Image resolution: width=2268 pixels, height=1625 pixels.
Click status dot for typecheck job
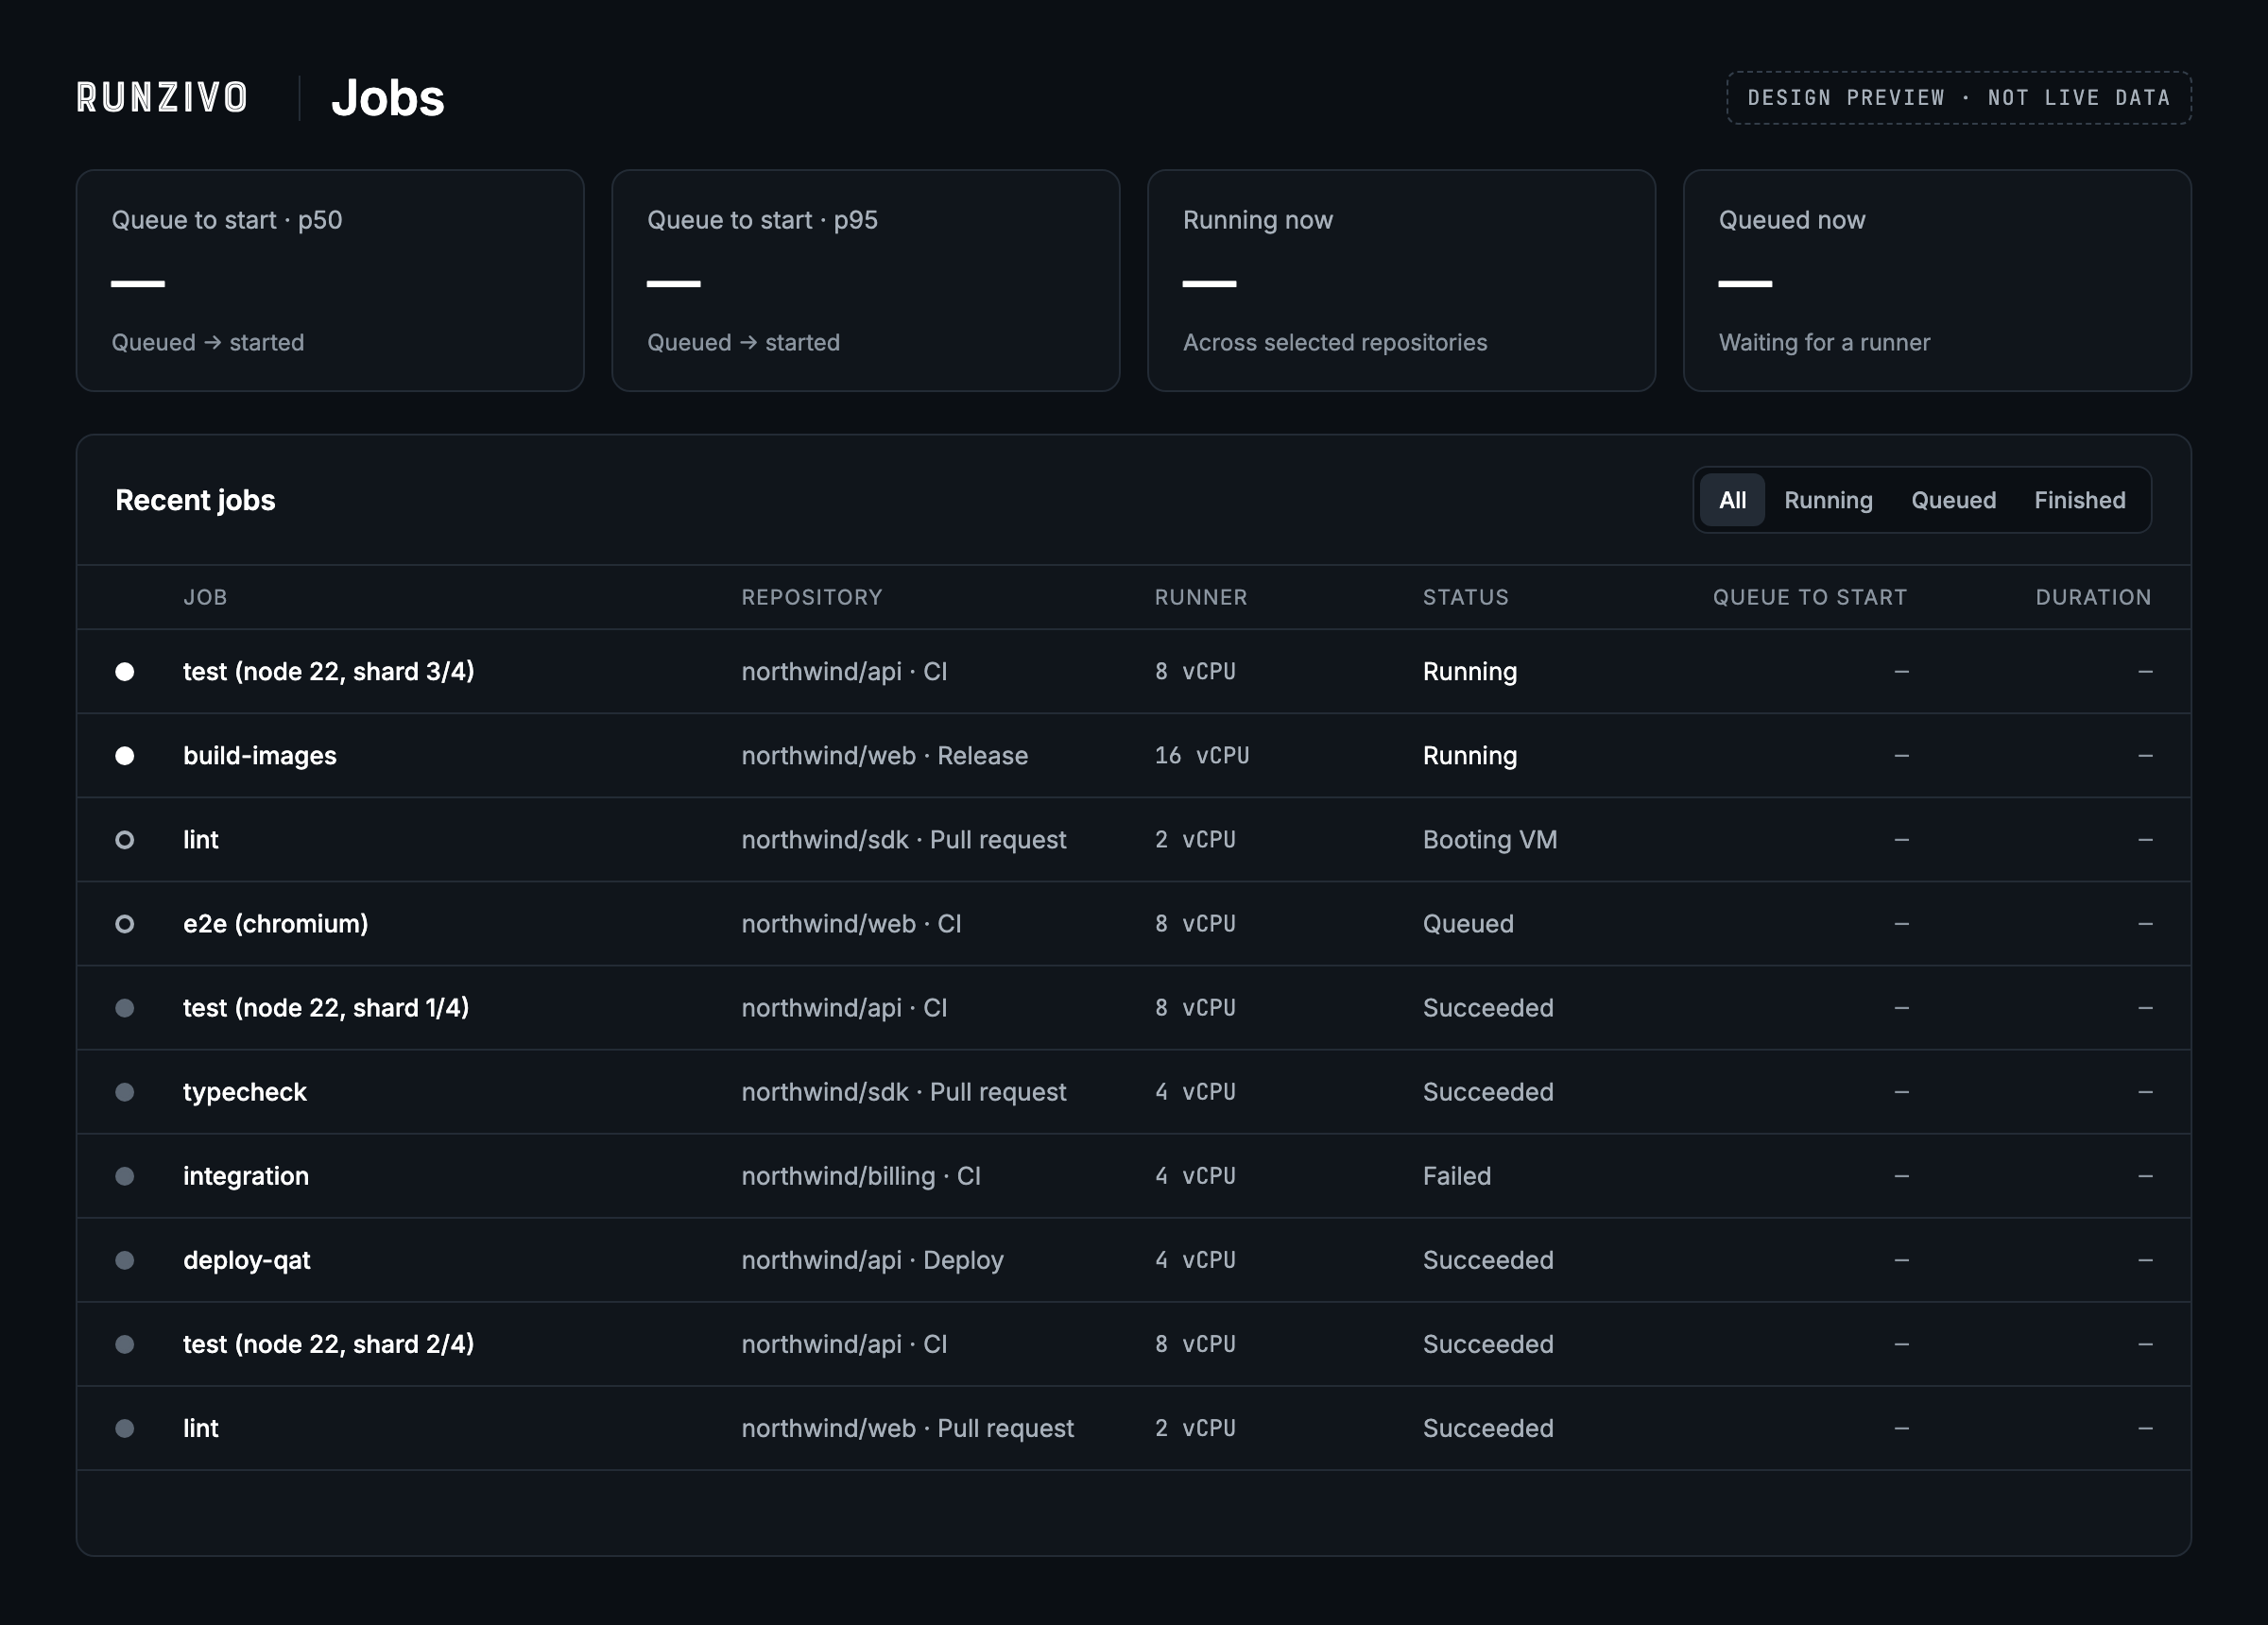pos(125,1091)
